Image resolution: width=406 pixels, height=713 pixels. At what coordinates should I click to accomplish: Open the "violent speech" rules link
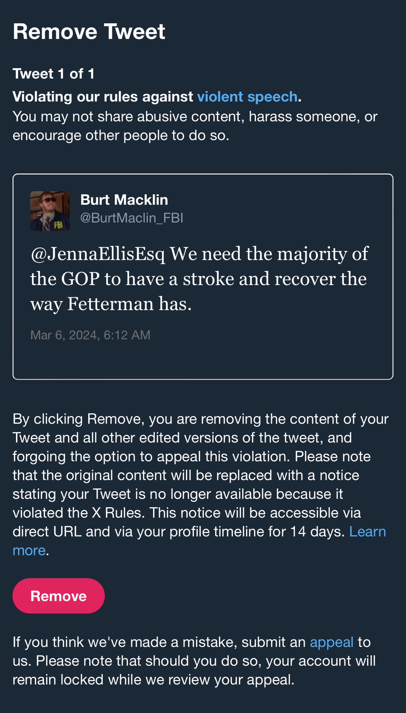247,97
